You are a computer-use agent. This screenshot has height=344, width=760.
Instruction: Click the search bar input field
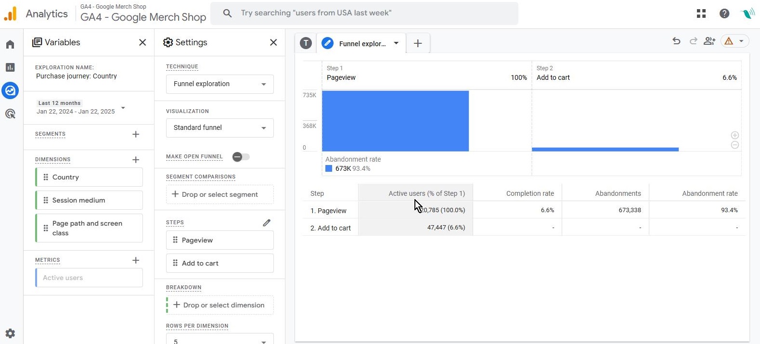[364, 13]
